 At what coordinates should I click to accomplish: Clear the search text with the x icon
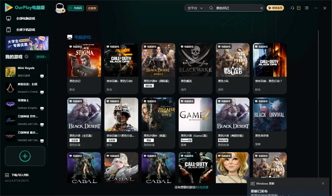pos(262,8)
